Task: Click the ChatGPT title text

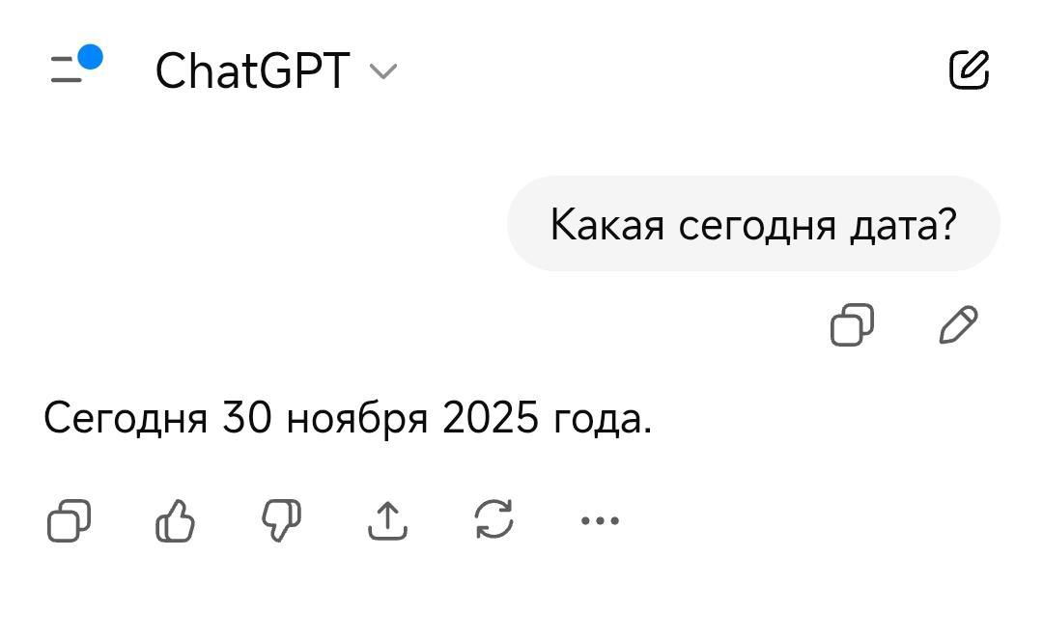Action: [x=251, y=71]
